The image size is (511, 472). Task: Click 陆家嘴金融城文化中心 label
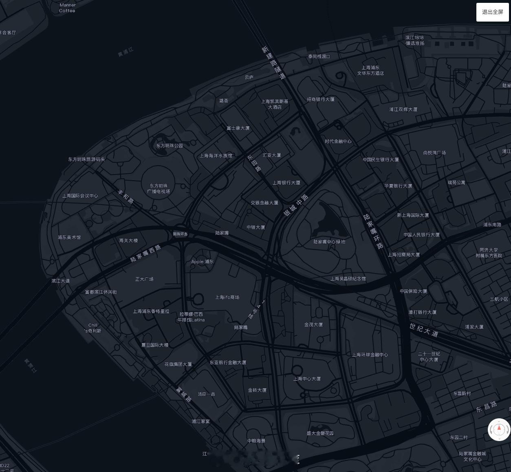pyautogui.click(x=472, y=457)
